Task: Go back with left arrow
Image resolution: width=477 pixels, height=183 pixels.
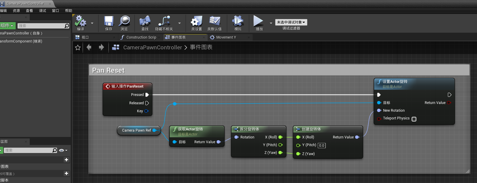Action: pyautogui.click(x=89, y=47)
